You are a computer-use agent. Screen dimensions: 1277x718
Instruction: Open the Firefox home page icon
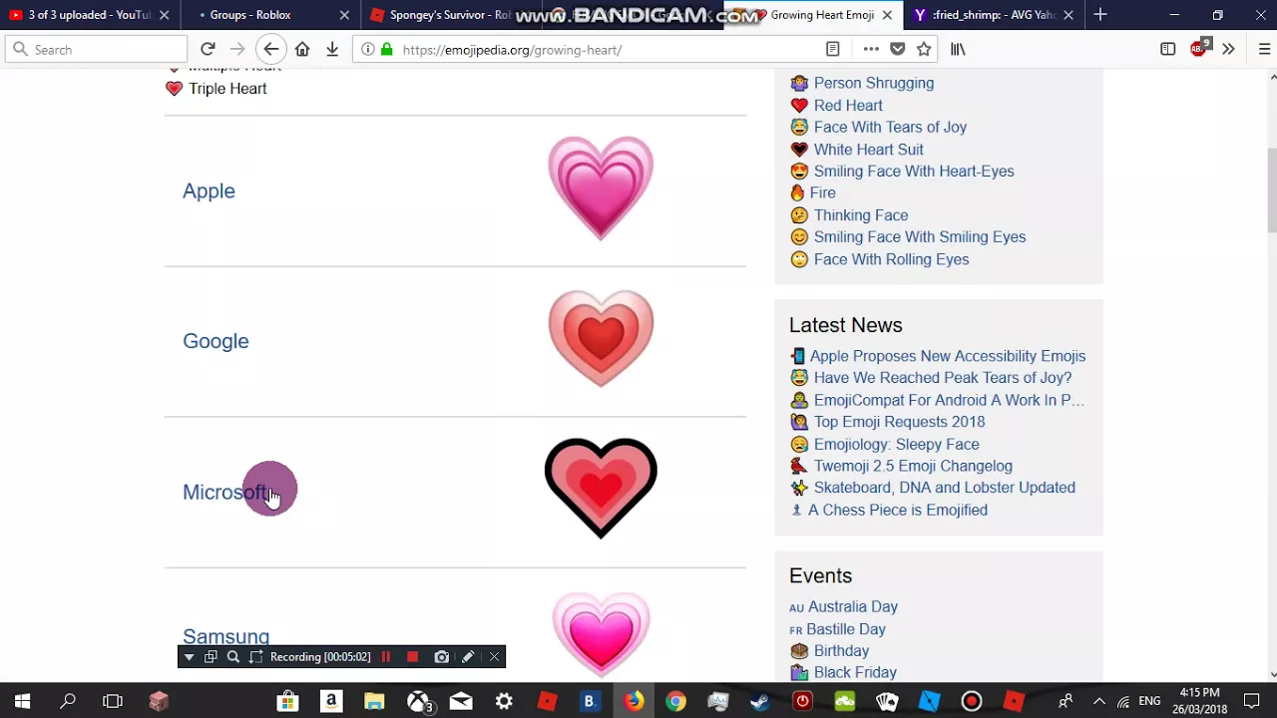click(302, 49)
